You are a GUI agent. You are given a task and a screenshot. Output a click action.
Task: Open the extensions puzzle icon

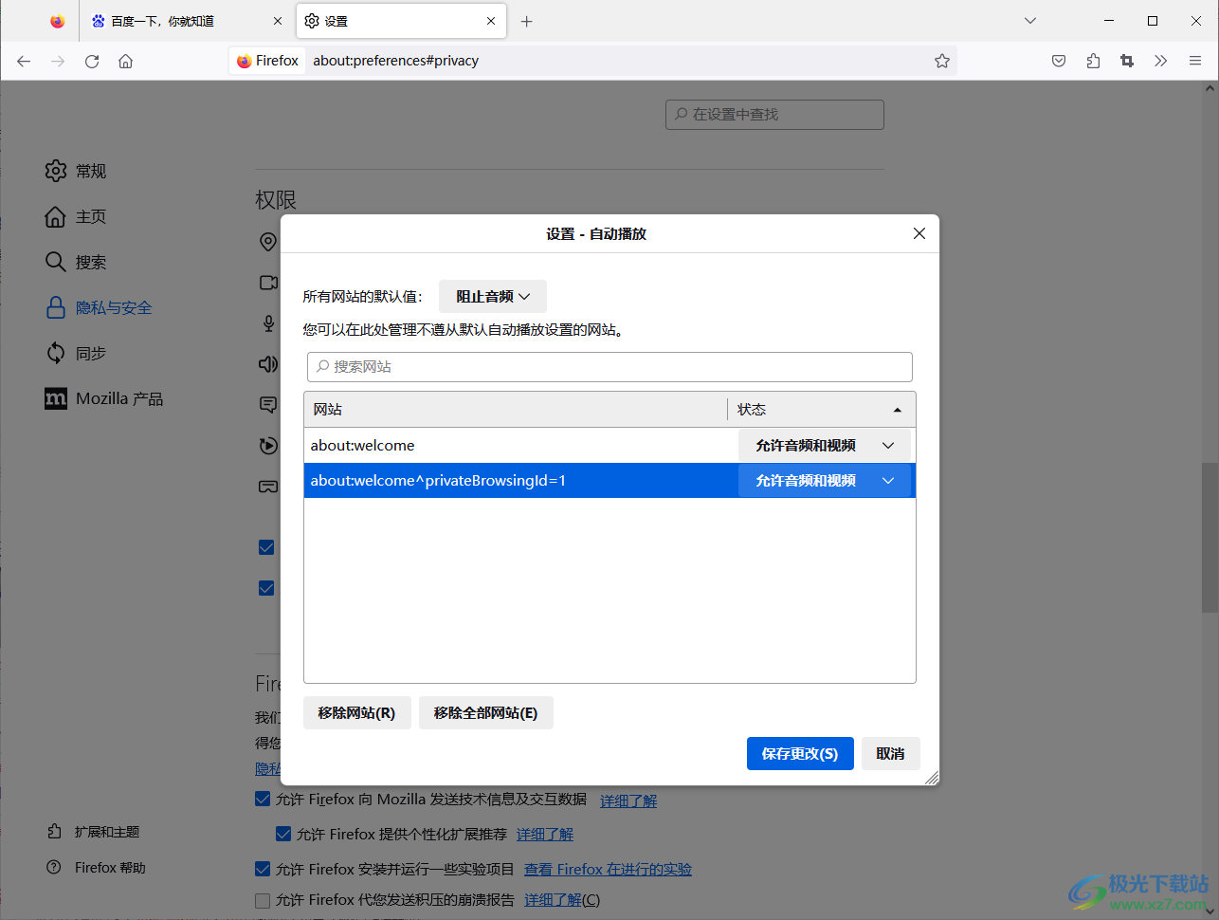[x=1093, y=61]
